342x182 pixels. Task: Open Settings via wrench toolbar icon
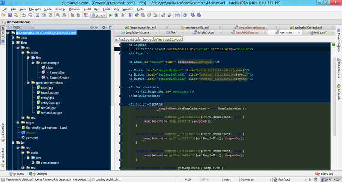pos(163,15)
